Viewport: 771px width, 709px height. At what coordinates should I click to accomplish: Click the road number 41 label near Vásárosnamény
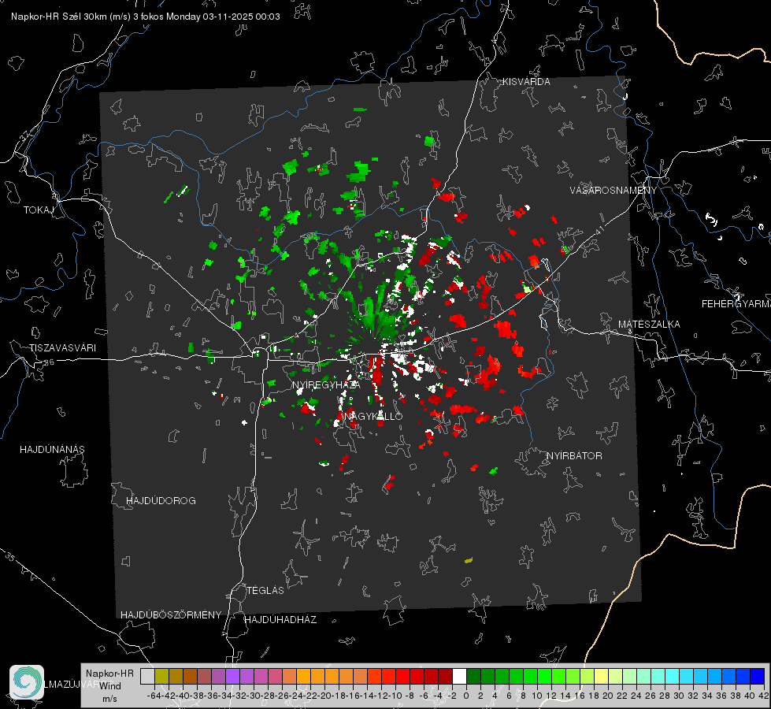(599, 230)
